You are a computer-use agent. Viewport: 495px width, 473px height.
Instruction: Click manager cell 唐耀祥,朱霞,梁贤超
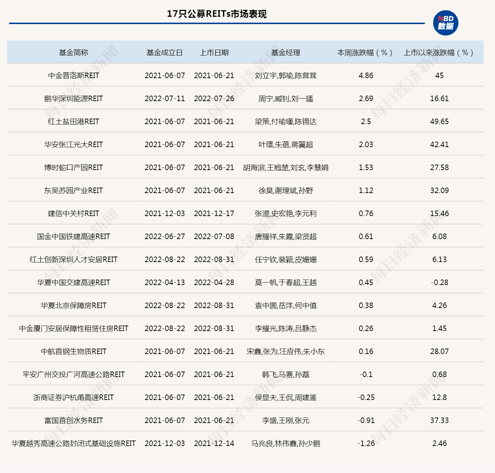click(x=286, y=236)
